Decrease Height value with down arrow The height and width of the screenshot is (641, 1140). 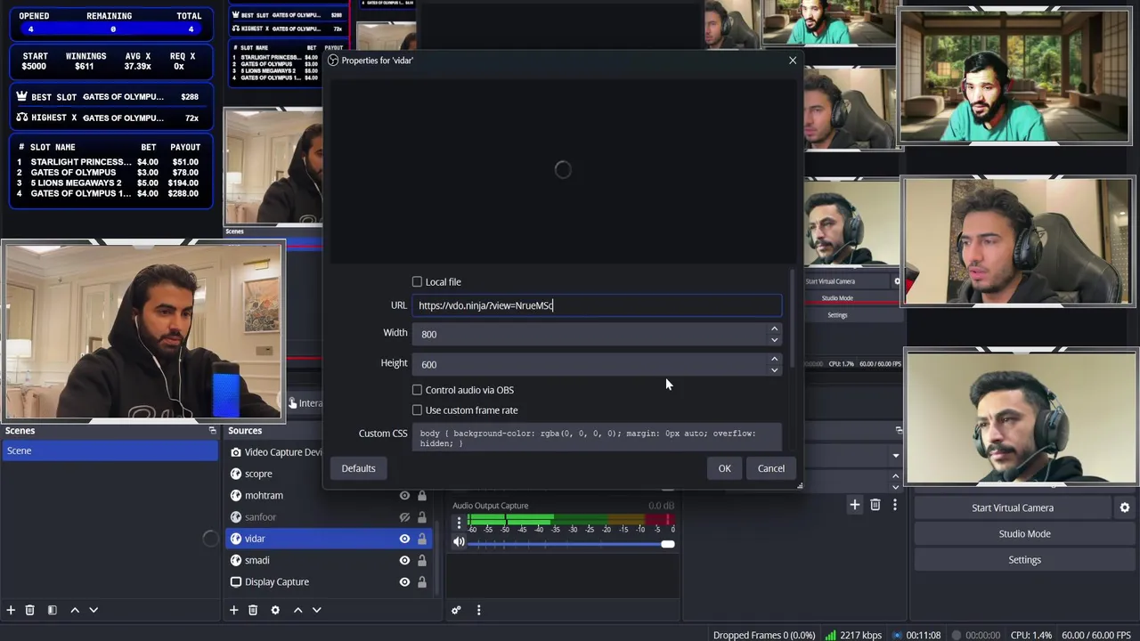(774, 369)
